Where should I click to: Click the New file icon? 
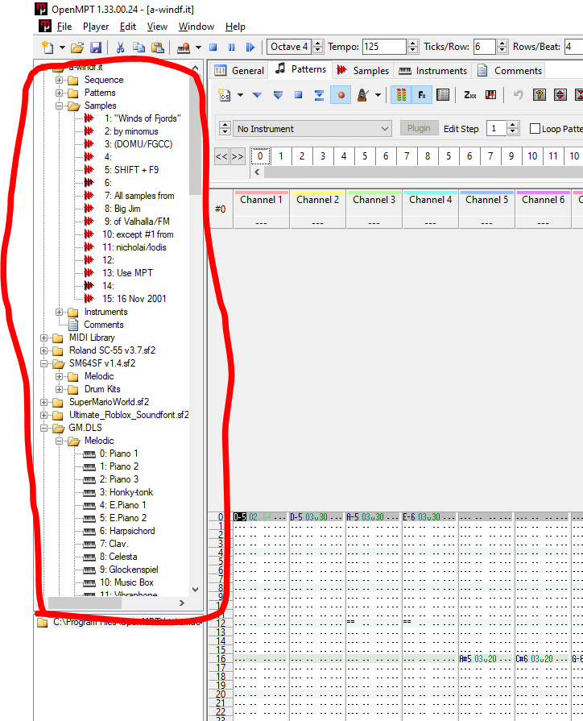(x=48, y=47)
